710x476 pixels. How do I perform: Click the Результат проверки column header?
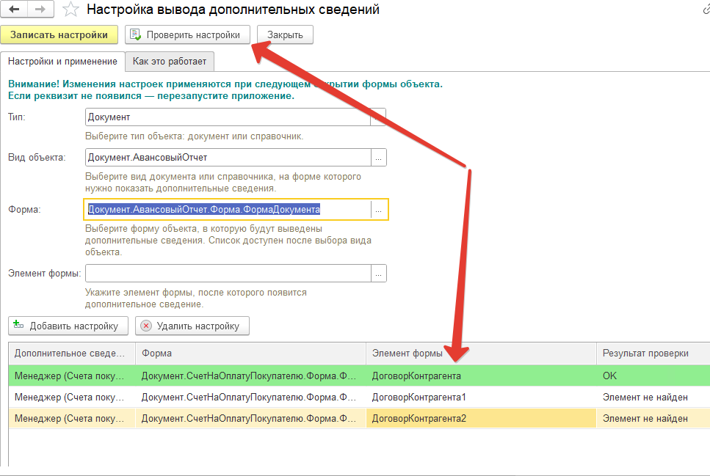click(653, 354)
